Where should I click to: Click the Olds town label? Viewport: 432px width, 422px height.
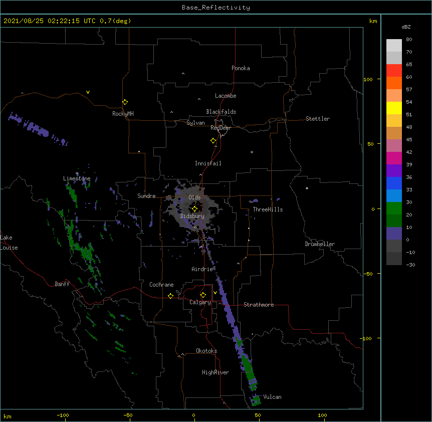click(194, 197)
